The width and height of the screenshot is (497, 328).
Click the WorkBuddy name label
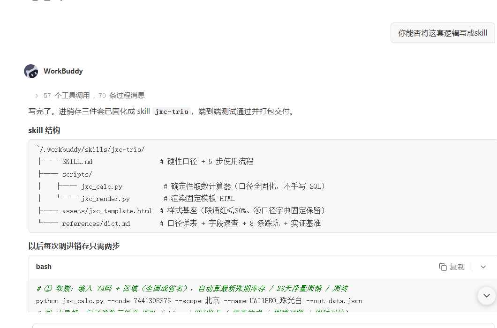[63, 71]
